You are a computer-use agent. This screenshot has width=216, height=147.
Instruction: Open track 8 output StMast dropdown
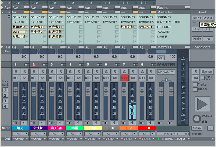coord(147,139)
